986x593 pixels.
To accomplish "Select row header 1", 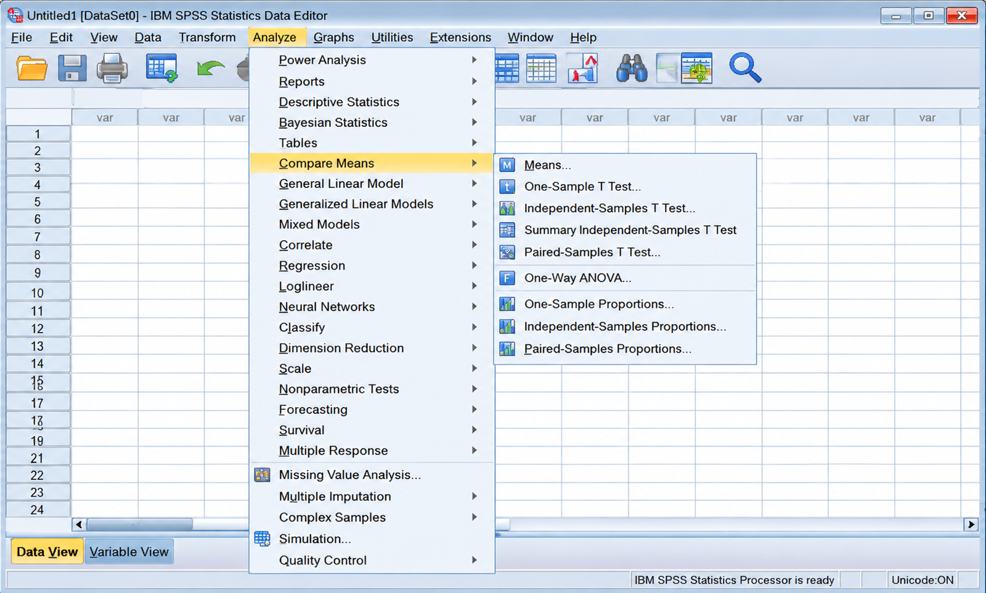I will coord(38,134).
